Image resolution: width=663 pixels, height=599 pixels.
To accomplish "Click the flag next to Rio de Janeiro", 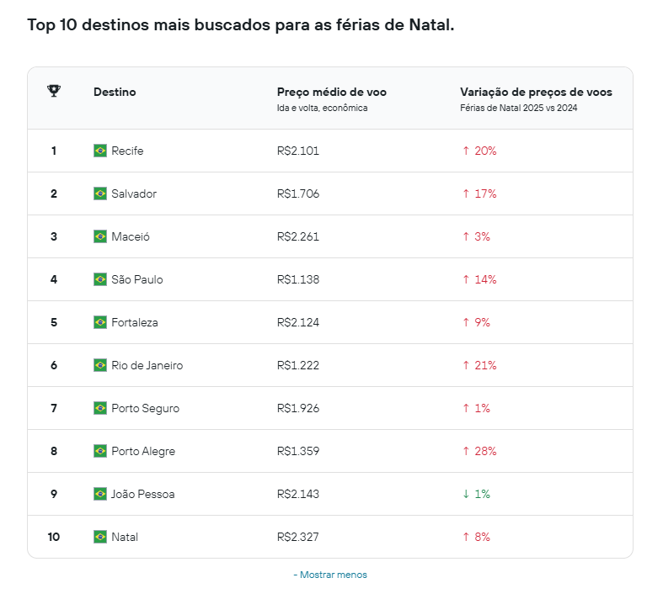I will [100, 365].
